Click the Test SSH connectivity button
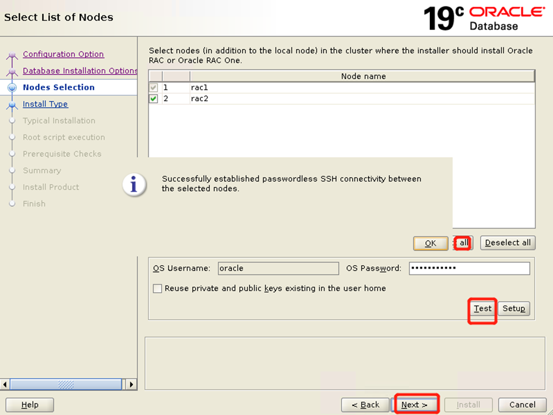This screenshot has height=415, width=553. point(482,308)
